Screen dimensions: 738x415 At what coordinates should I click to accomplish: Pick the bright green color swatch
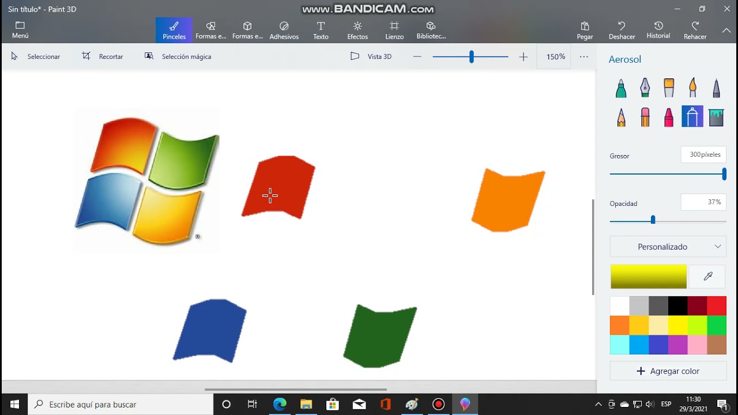[717, 326]
